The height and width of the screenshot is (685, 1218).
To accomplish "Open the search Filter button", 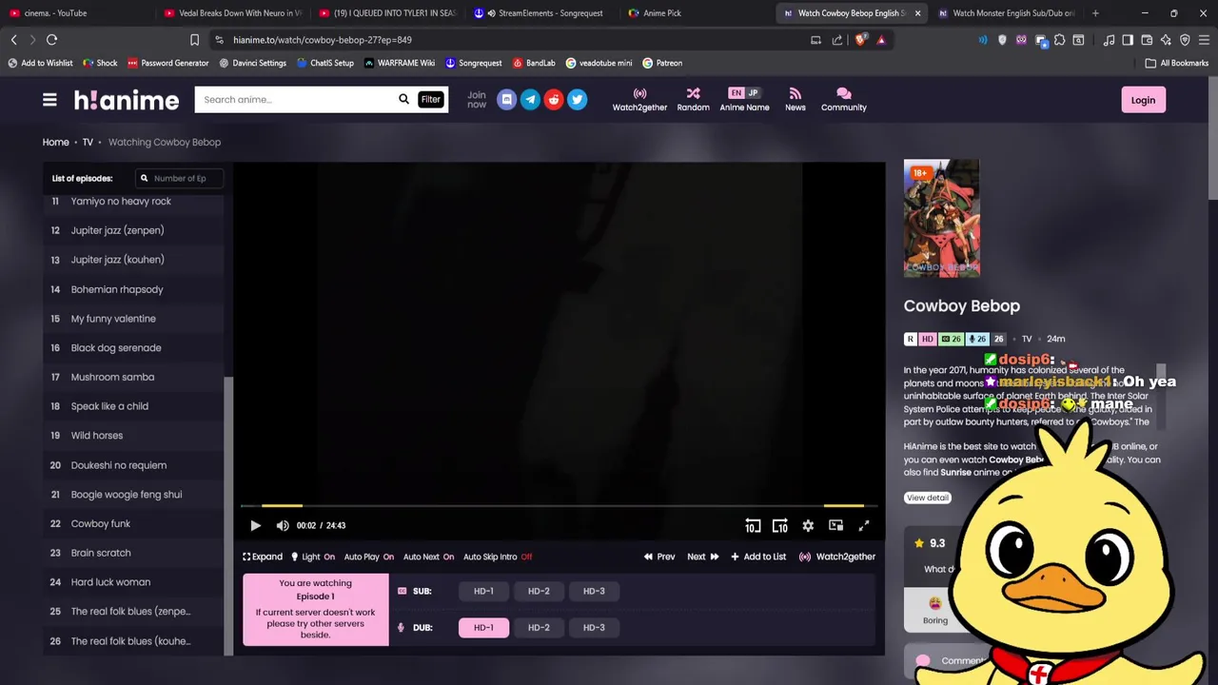I will pyautogui.click(x=431, y=99).
